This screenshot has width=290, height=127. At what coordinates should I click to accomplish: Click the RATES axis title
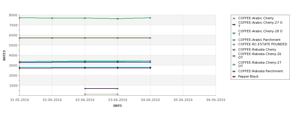(4, 55)
